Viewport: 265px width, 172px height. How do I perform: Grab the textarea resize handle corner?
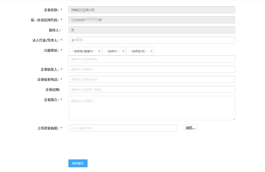click(234, 119)
